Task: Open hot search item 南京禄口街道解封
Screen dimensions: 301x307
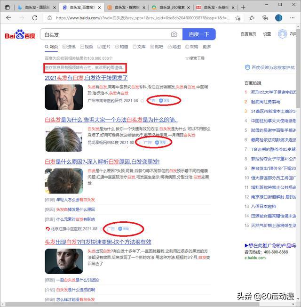Action: pos(273,197)
